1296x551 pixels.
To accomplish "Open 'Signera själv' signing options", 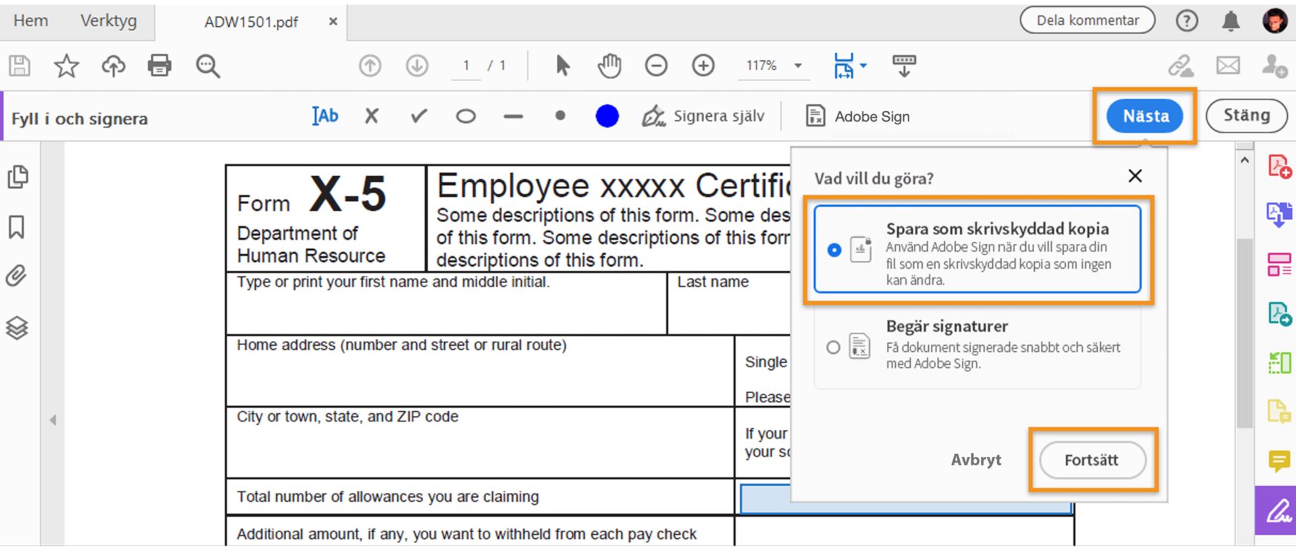I will pyautogui.click(x=703, y=116).
